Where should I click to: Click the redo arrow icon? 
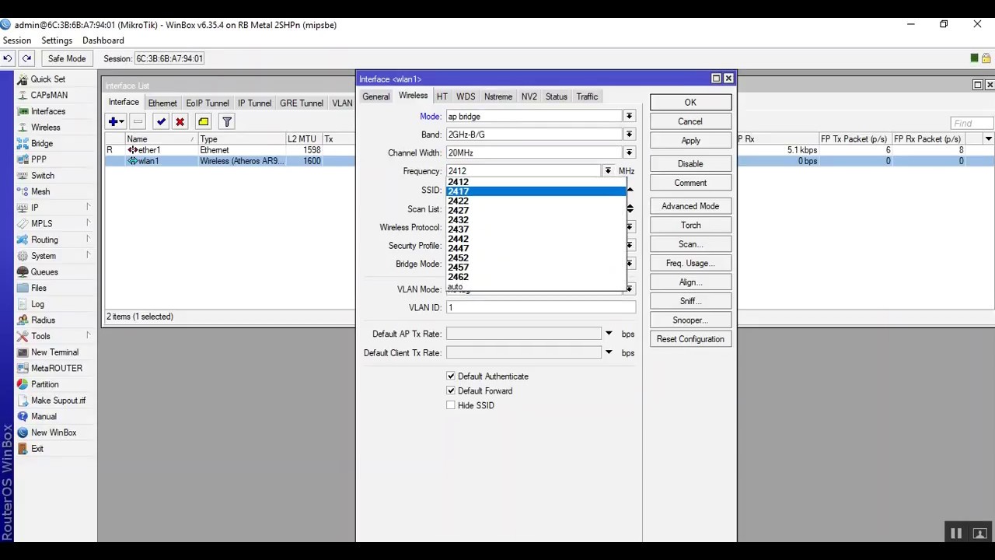(x=26, y=58)
